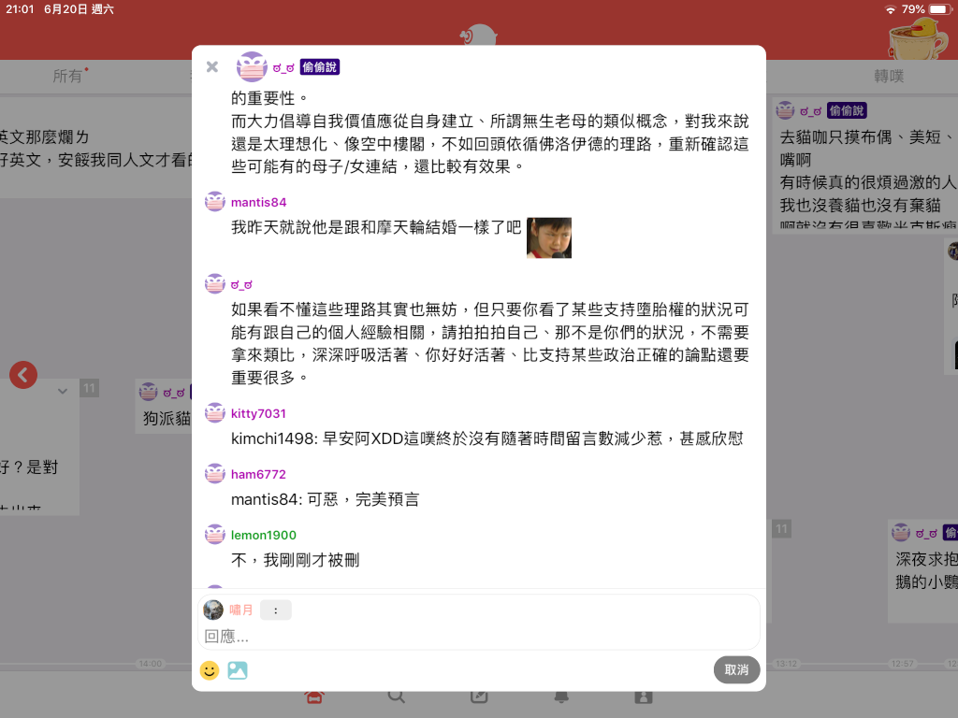This screenshot has height=718, width=958.
Task: Expand the chevron on the left plurk card
Action: coord(63,392)
